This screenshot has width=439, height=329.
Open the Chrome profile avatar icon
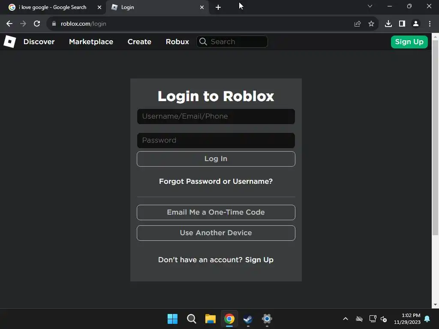pyautogui.click(x=416, y=24)
